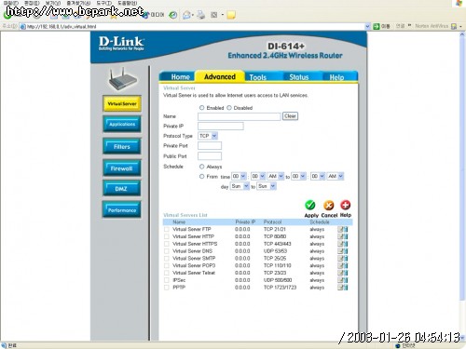Click the green Apply checkmark icon
Viewport: 466px width, 349px height.
(x=309, y=205)
